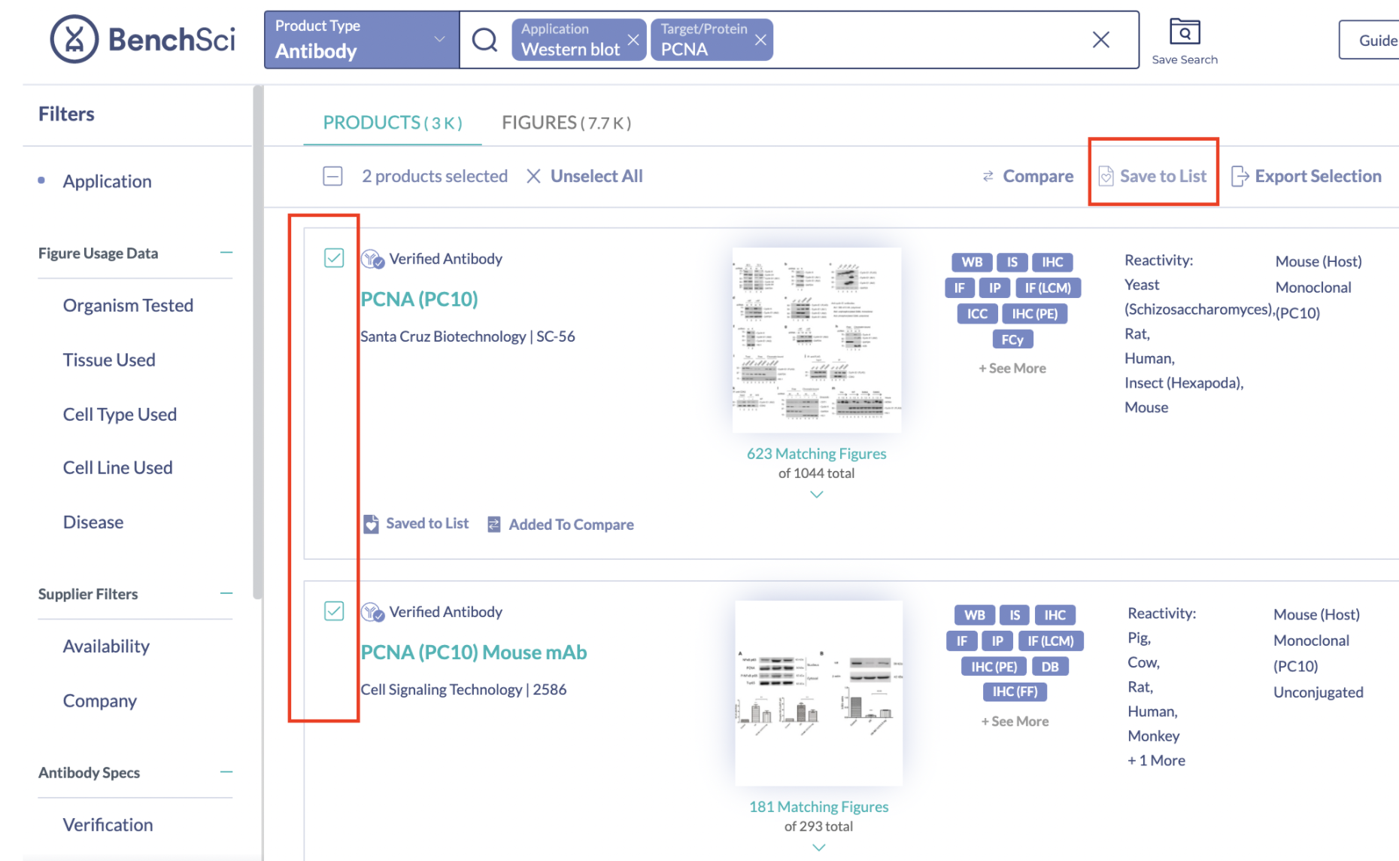Click the Export Selection icon
Viewport: 1399px width, 861px height.
point(1240,176)
